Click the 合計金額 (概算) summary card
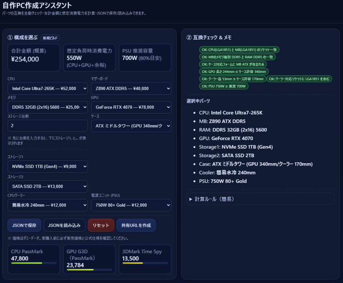Image resolution: width=343 pixels, height=283 pixels. [x=33, y=58]
